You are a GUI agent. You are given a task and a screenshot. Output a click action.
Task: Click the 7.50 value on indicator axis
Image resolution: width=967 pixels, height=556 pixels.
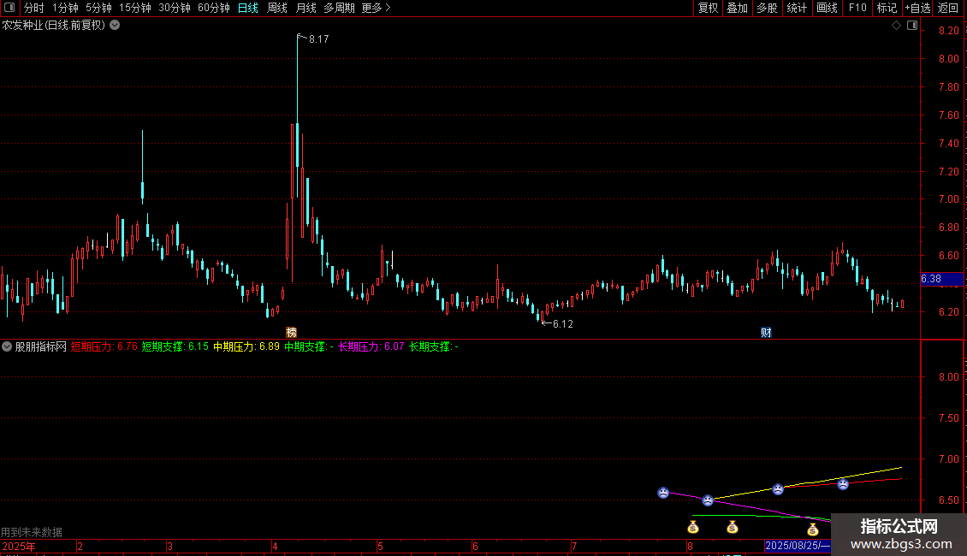[x=948, y=418]
